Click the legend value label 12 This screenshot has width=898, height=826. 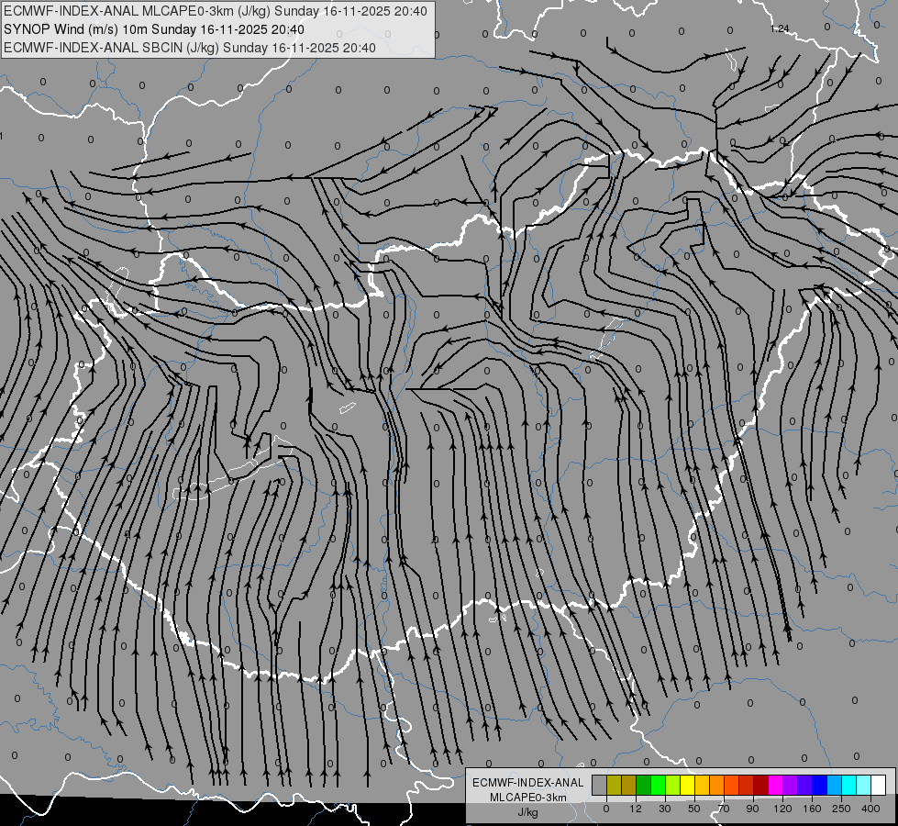point(636,809)
